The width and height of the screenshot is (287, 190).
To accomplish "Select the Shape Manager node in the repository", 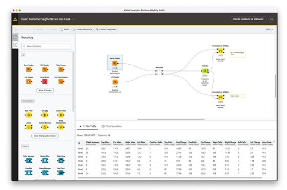I will click(x=45, y=173).
